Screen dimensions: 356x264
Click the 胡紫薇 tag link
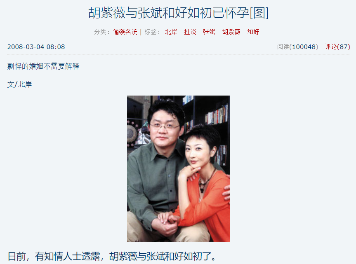(231, 32)
